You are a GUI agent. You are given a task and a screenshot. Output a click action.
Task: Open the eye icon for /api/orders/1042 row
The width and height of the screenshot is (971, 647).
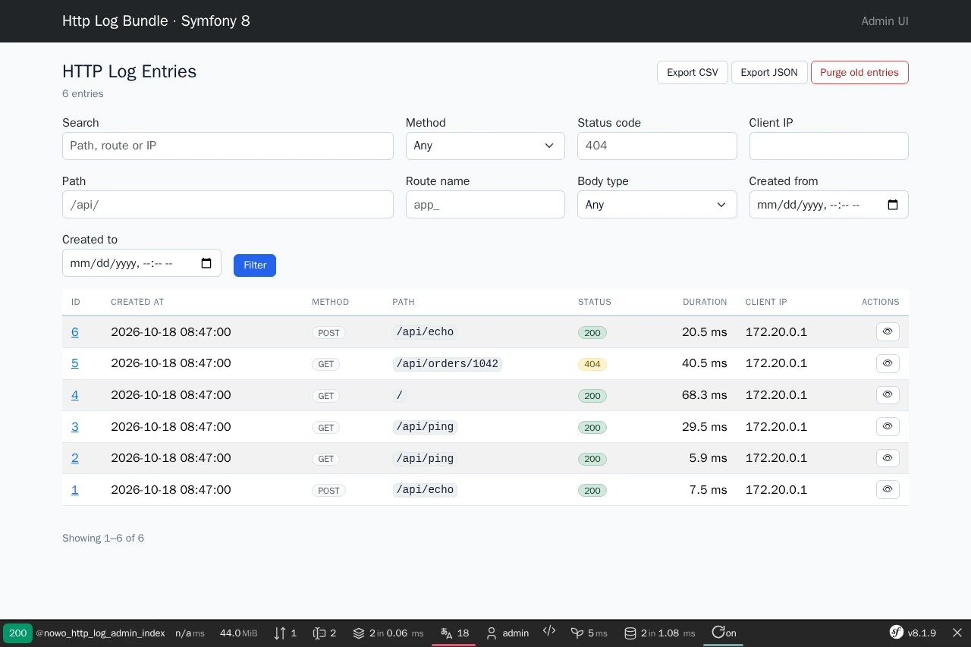click(x=888, y=363)
